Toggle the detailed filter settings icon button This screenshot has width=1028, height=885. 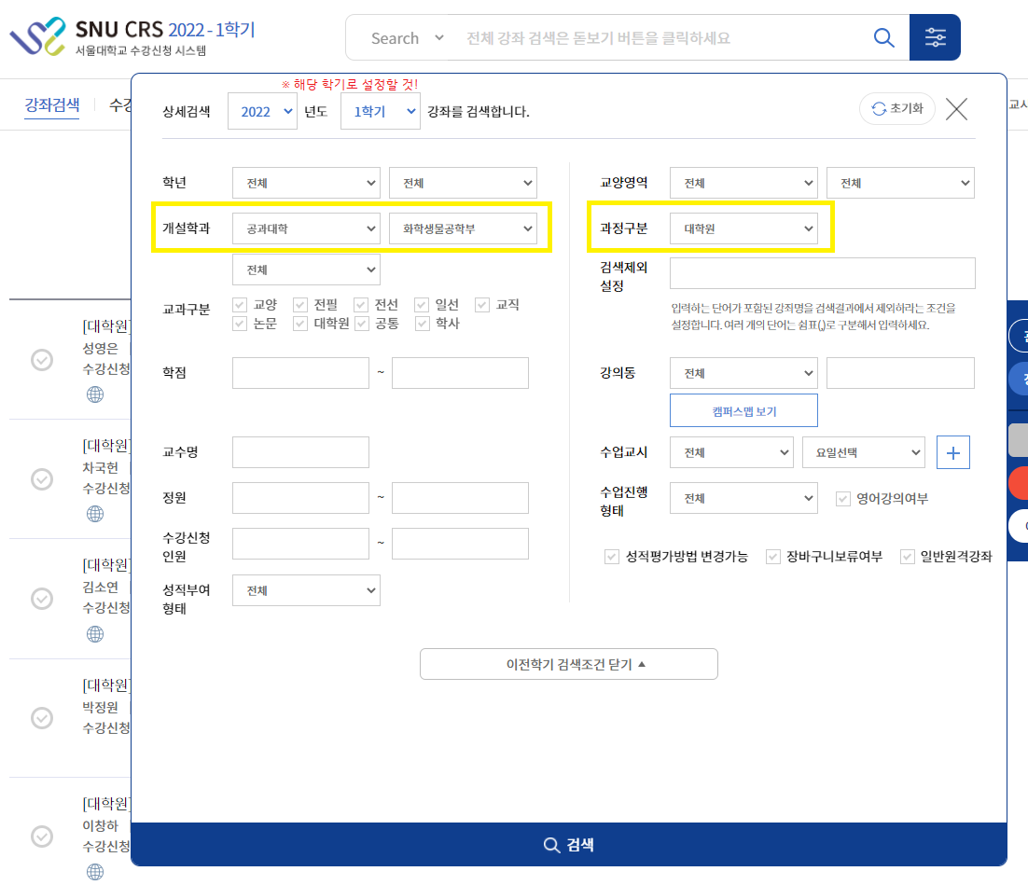click(935, 37)
